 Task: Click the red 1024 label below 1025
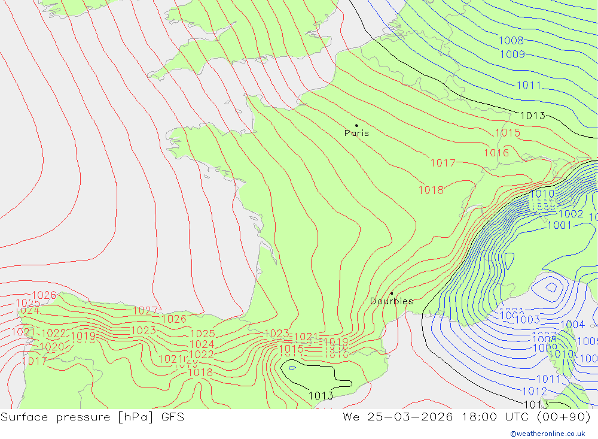click(x=202, y=344)
